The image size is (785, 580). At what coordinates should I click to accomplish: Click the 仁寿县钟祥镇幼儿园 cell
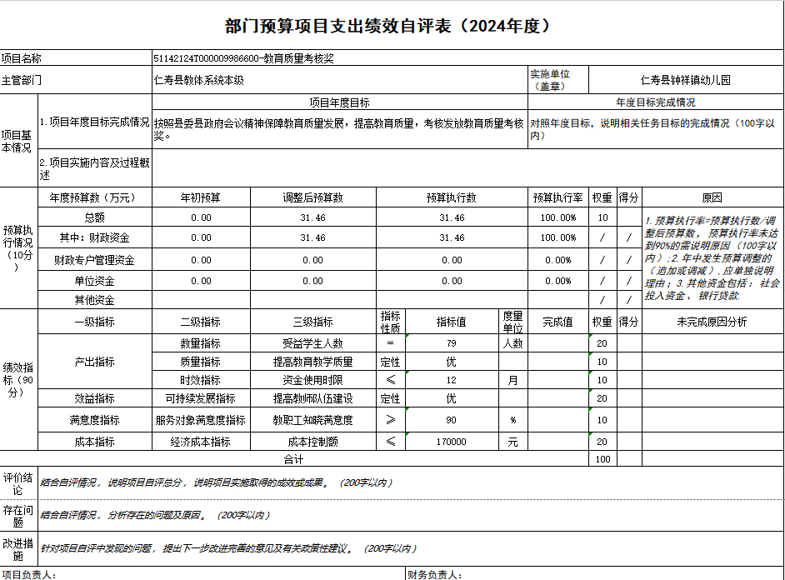pyautogui.click(x=685, y=80)
